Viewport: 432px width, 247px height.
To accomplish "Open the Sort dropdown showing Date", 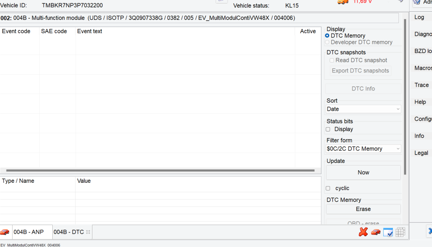I will pyautogui.click(x=363, y=109).
